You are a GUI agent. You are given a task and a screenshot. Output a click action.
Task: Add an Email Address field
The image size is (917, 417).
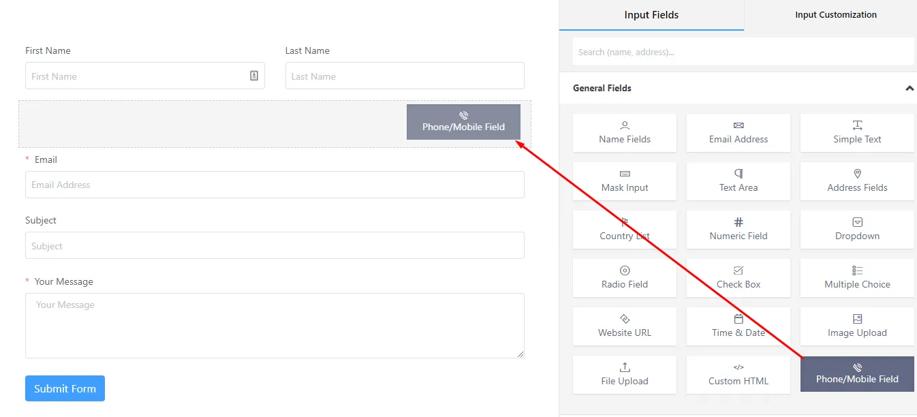(x=738, y=133)
